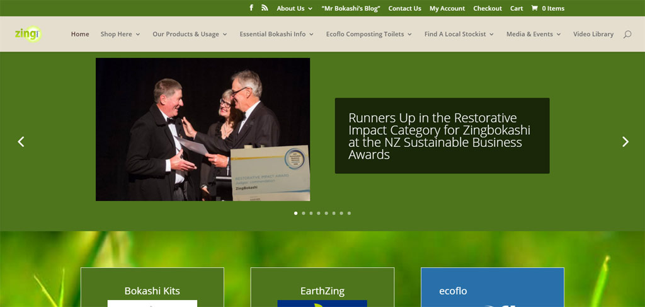Open "Mr Bokashi's Blog" link
The height and width of the screenshot is (307, 645).
pos(351,8)
